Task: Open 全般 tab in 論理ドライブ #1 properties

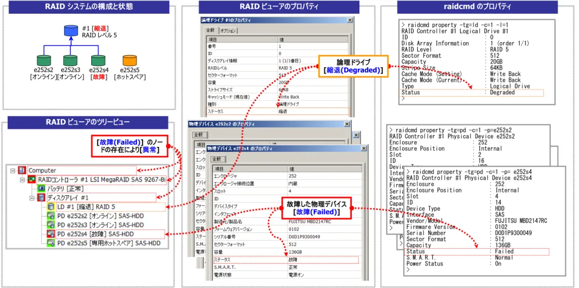Action: point(210,30)
